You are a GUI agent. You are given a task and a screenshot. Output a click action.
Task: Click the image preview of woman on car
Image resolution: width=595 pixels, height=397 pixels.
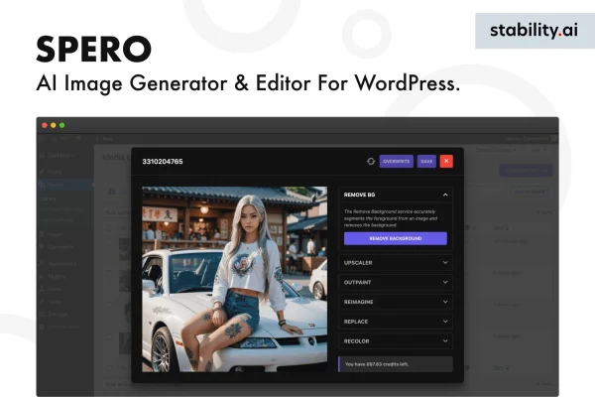point(234,279)
